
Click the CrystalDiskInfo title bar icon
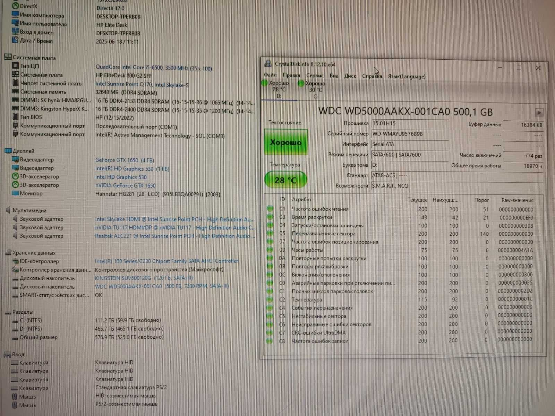pyautogui.click(x=268, y=63)
